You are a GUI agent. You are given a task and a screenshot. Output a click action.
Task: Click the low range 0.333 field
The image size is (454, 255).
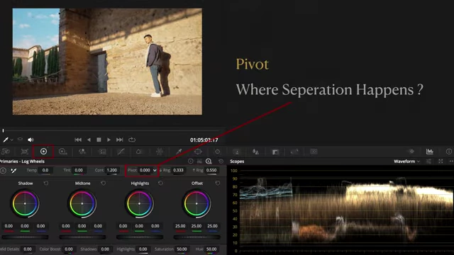point(178,170)
